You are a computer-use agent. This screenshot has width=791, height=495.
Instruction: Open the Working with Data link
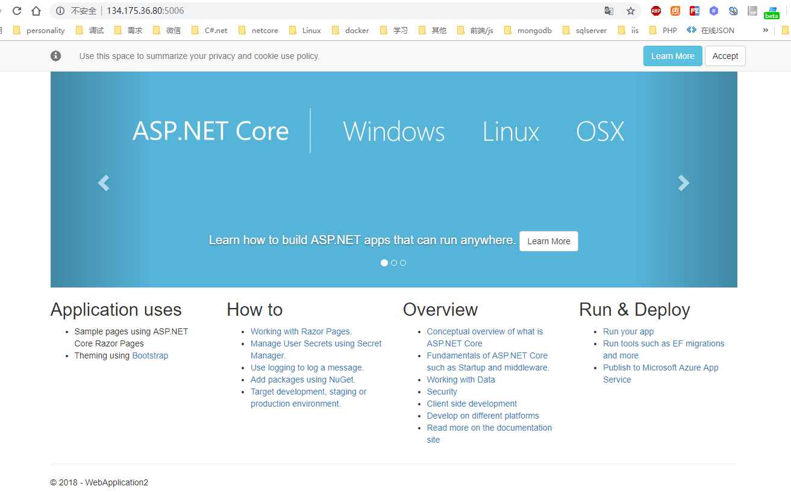pyautogui.click(x=461, y=380)
